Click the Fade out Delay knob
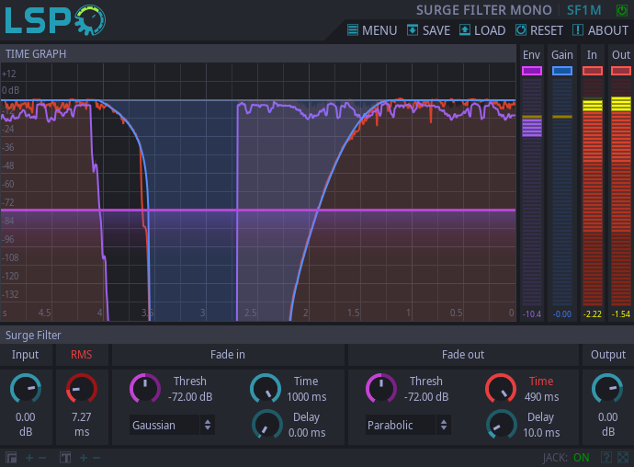The width and height of the screenshot is (634, 467). pyautogui.click(x=502, y=425)
